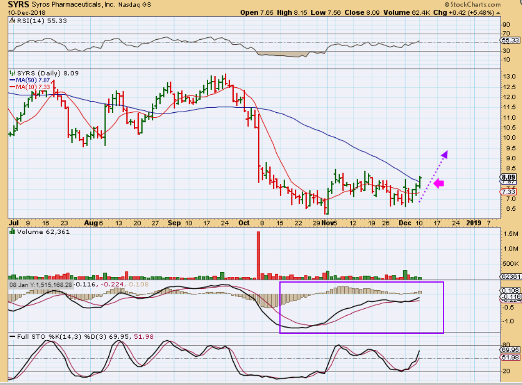Click the 'Low 7.56' value in the header
Screen dimensions: 522x385
coord(326,12)
